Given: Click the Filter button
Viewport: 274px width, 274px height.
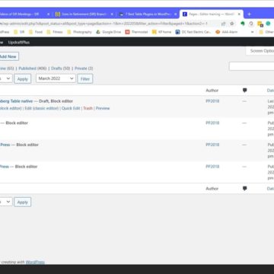Looking at the screenshot, I should (x=85, y=78).
